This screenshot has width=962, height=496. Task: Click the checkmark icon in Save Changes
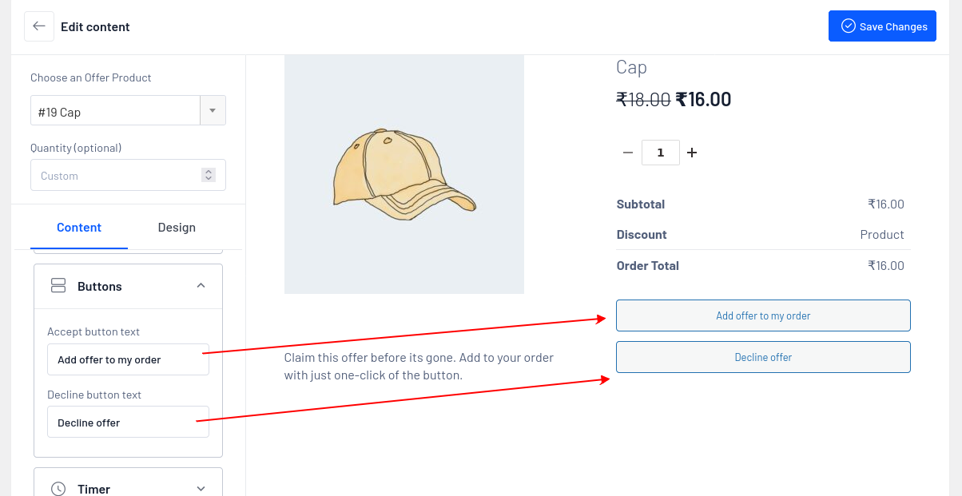tap(849, 26)
